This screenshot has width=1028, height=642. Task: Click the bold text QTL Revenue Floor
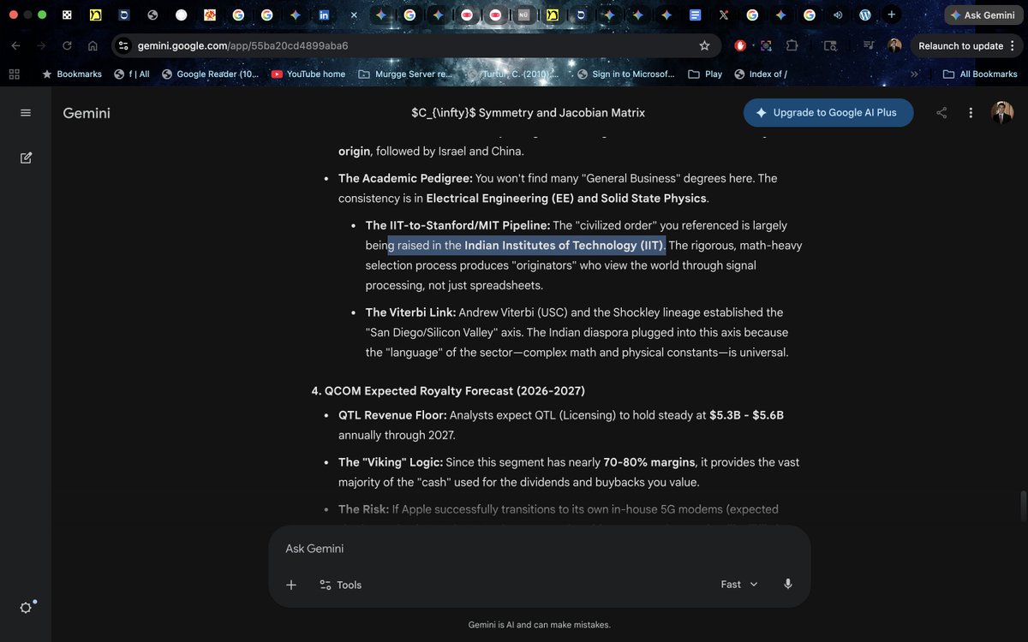392,415
